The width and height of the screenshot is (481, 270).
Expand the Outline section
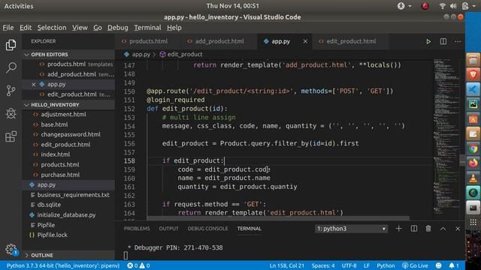coord(69,255)
